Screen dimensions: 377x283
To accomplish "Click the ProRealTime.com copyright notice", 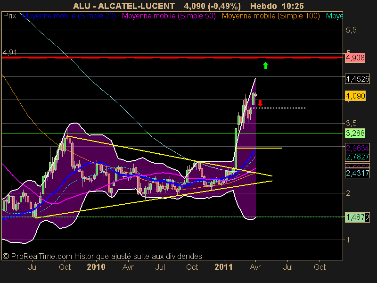I will click(102, 256).
